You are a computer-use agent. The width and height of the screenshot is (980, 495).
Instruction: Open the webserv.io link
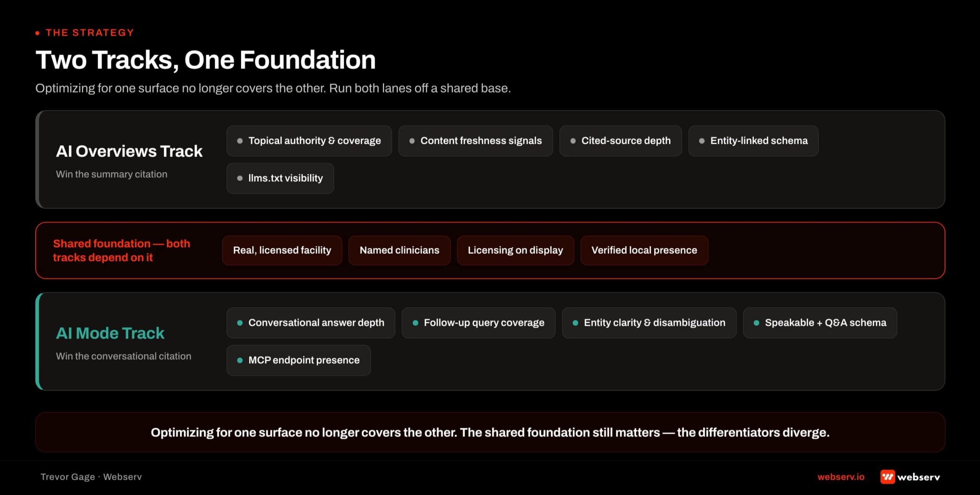click(x=841, y=477)
